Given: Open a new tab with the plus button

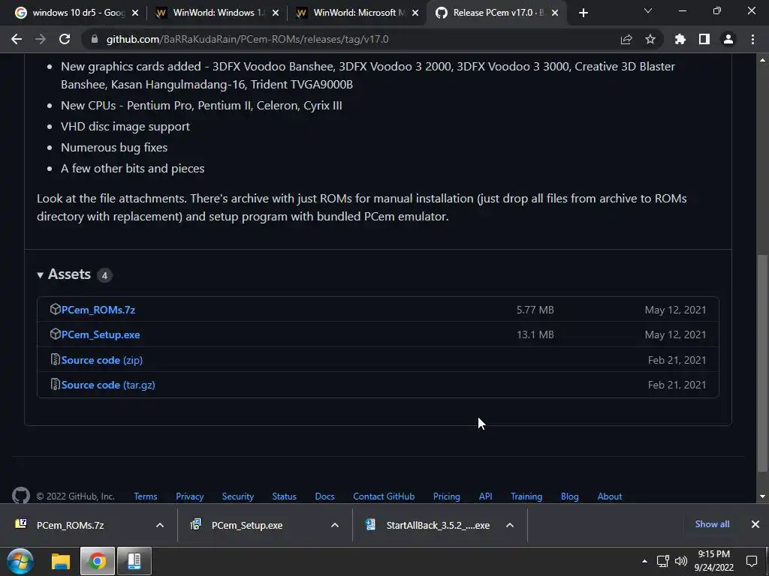Looking at the screenshot, I should click(x=583, y=13).
